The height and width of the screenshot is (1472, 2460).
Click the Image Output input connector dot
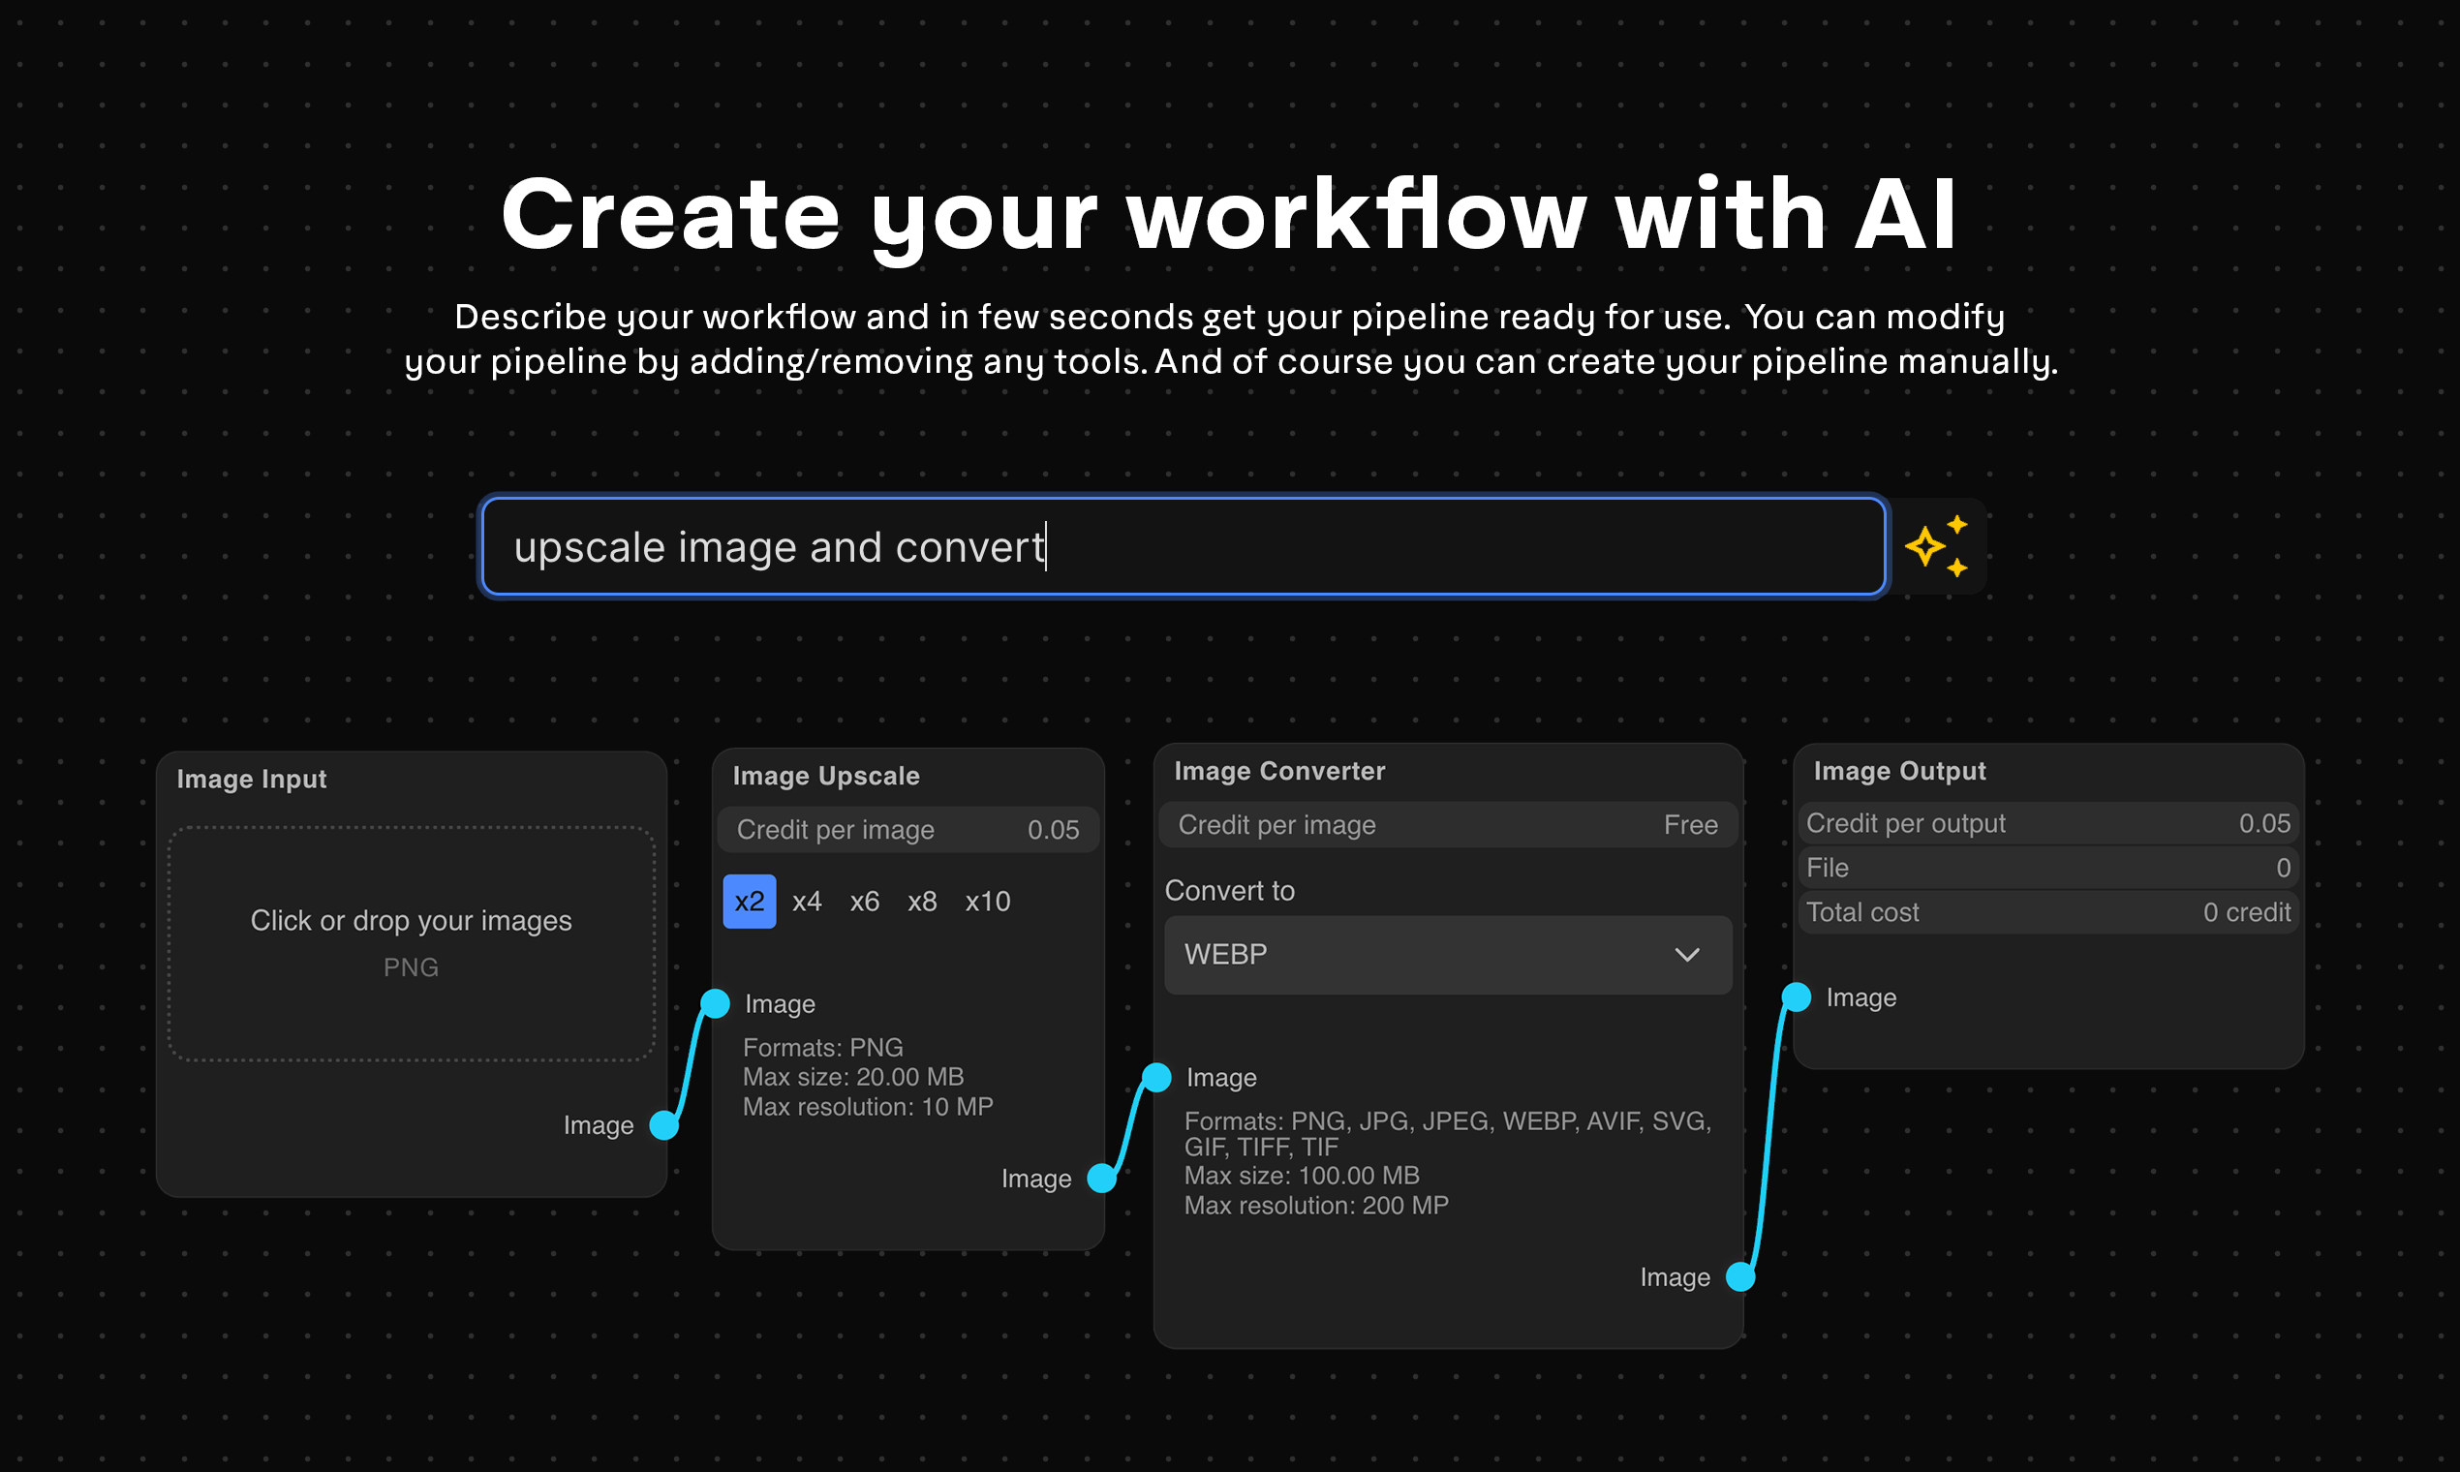(1796, 996)
